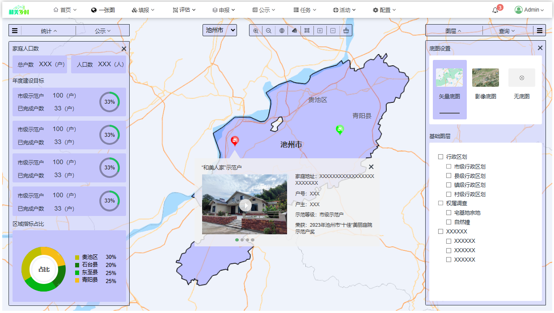The height and width of the screenshot is (313, 554).
Task: Expand the 配置 settings menu
Action: tap(385, 10)
